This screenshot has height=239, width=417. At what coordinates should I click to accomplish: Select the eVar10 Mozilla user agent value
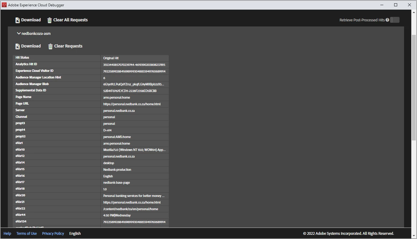[135, 150]
